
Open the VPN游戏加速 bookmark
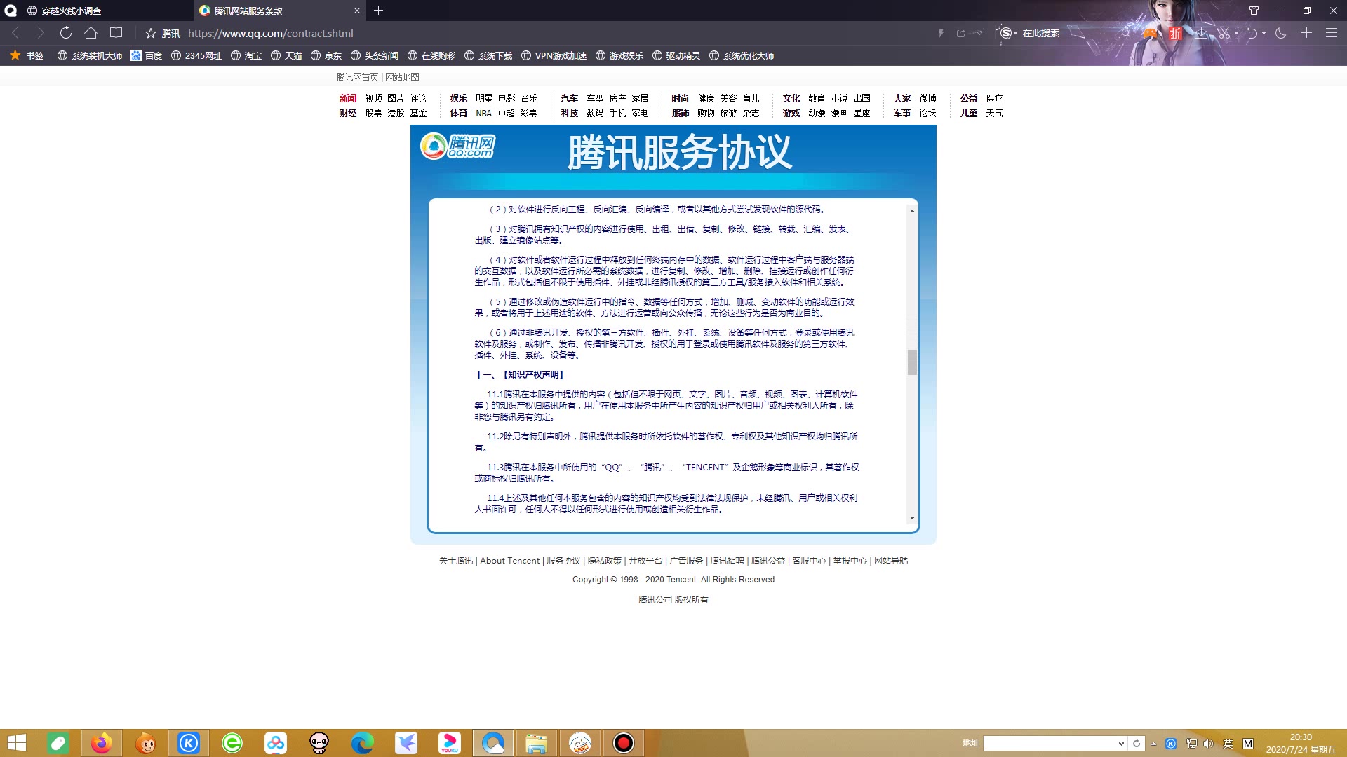pos(554,55)
